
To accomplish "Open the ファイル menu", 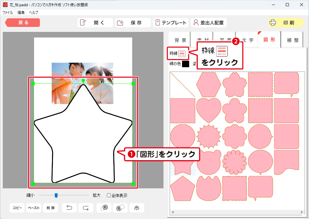I will coord(8,13).
